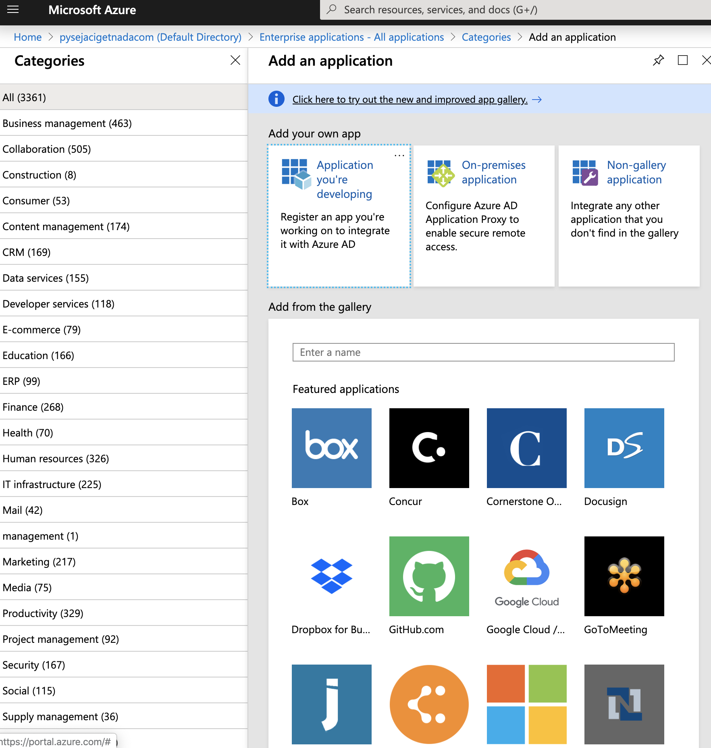Image resolution: width=711 pixels, height=748 pixels.
Task: Click the arrow after the gallery link
Action: [537, 100]
